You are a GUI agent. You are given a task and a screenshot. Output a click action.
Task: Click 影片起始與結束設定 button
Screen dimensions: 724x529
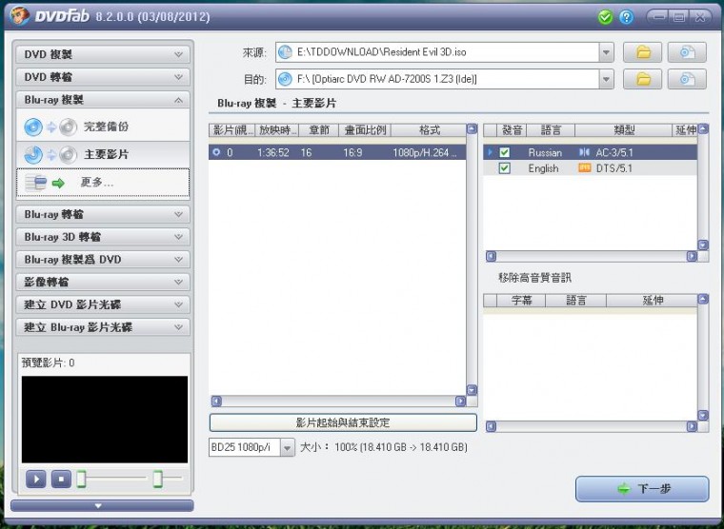[x=343, y=422]
